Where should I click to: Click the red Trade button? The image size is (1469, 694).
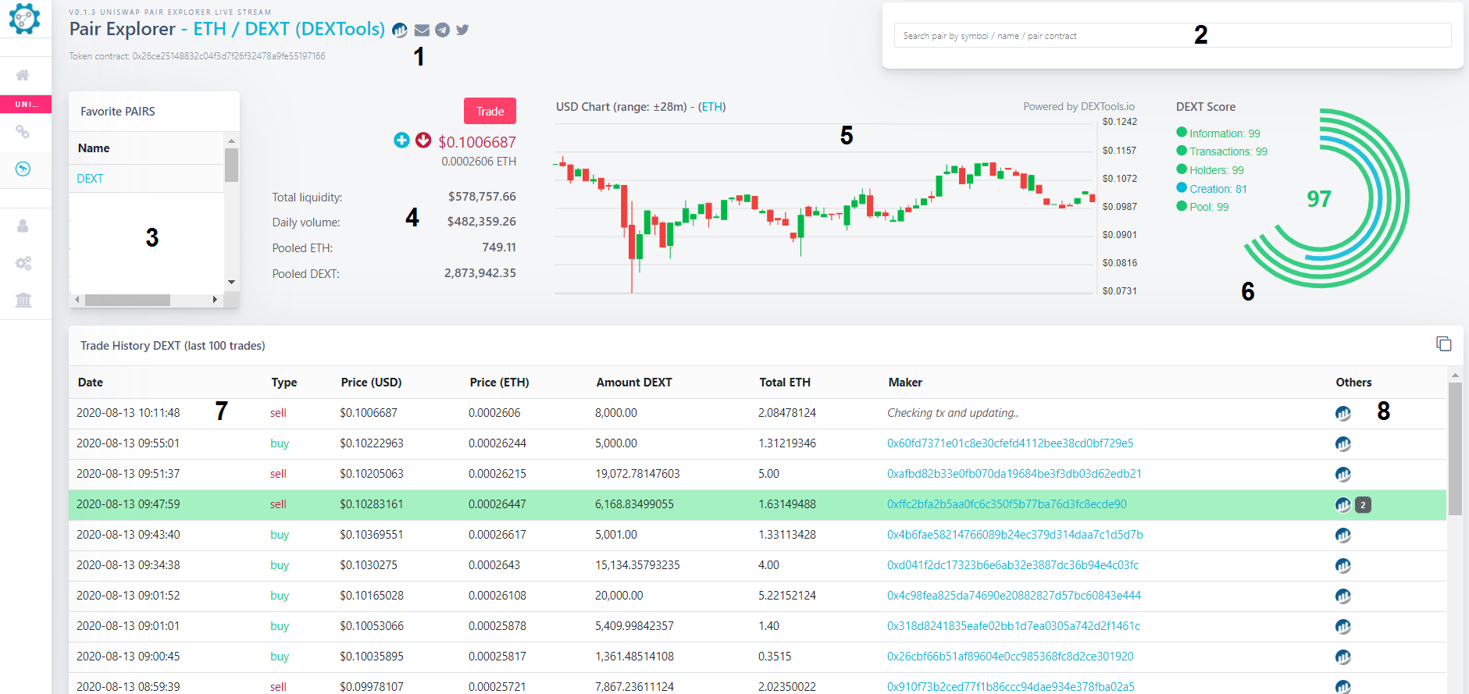(490, 111)
